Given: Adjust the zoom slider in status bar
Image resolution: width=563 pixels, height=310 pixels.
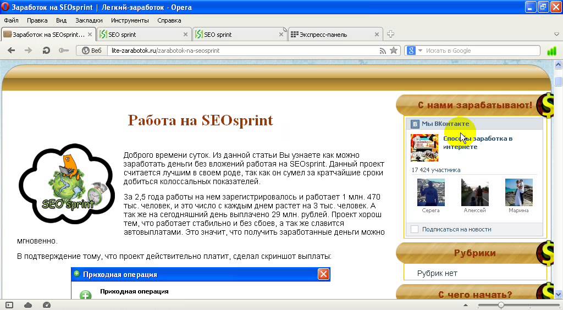Looking at the screenshot, I should (x=500, y=306).
